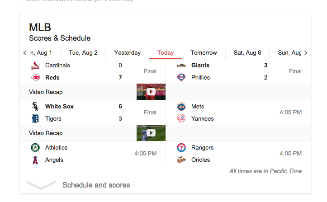Expand the Schedule and scores section
The width and height of the screenshot is (327, 202).
(x=96, y=185)
